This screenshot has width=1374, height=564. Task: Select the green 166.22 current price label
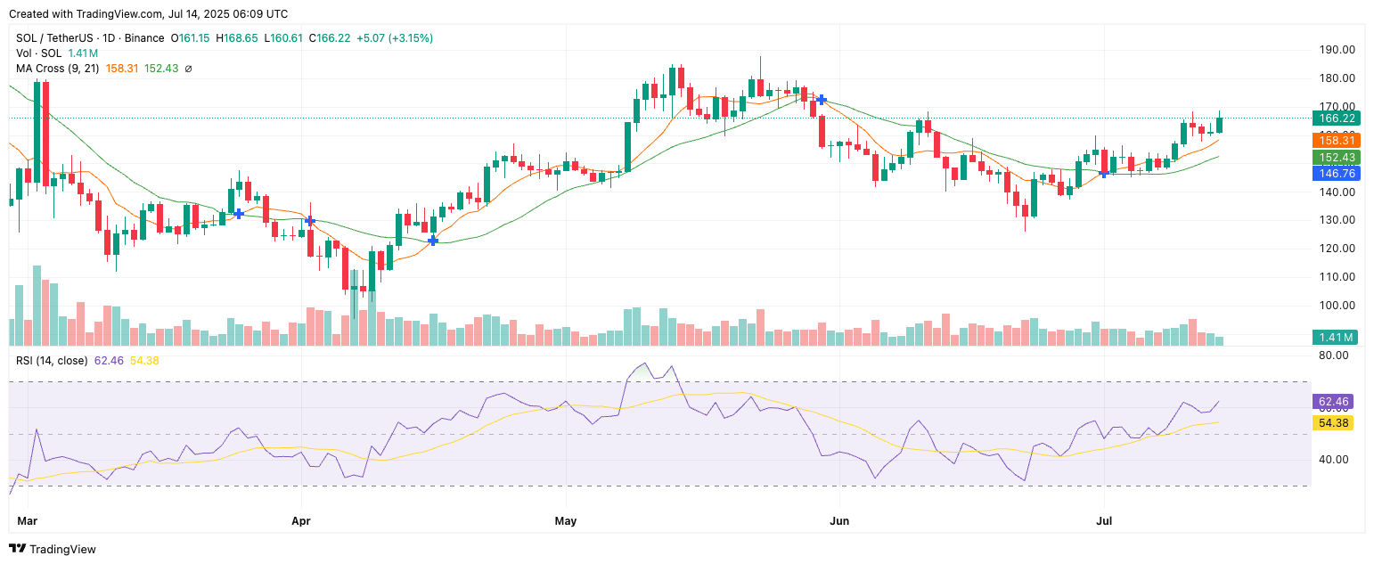coord(1337,118)
